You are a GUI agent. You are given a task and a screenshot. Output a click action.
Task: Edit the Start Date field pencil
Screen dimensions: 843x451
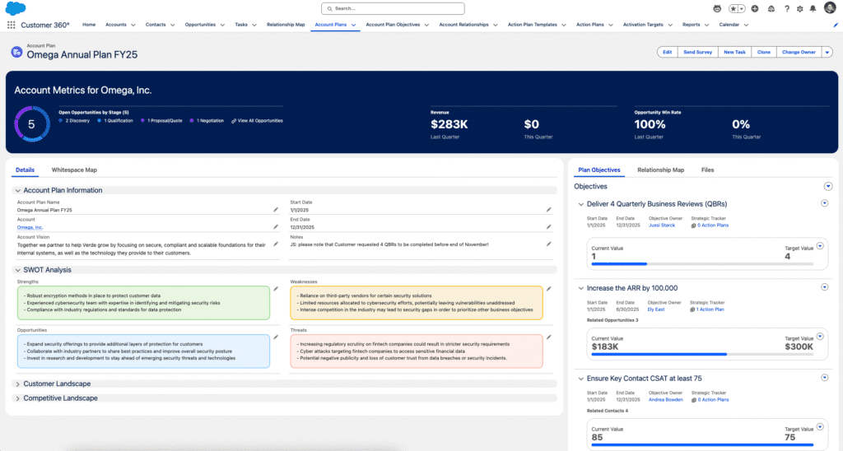point(549,210)
